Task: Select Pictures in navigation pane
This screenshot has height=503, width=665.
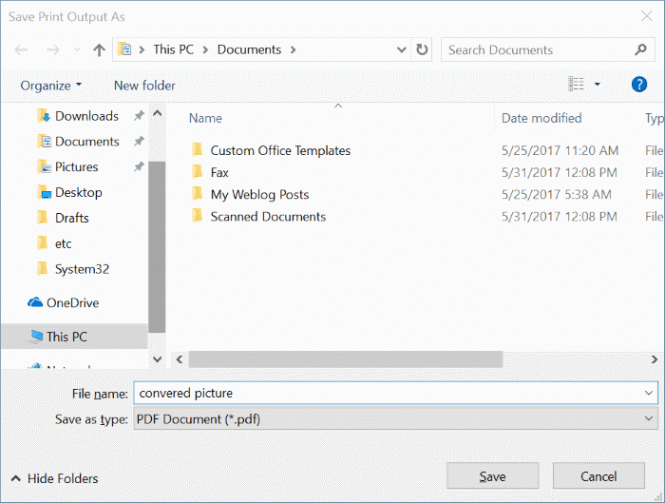Action: tap(76, 166)
